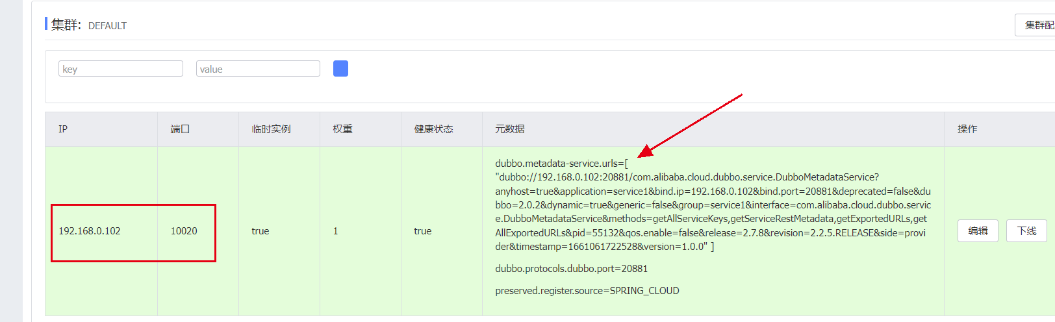Screen dimensions: 1055x322
Task: Click the weight value 1
Action: point(335,231)
